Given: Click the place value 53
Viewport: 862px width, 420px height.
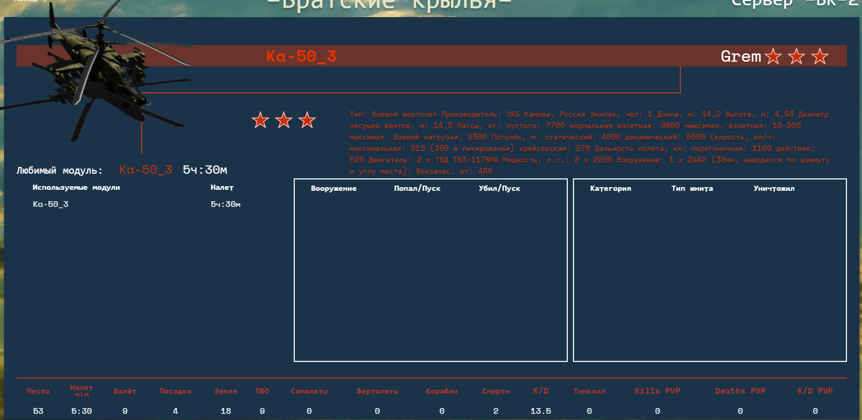Looking at the screenshot, I should pos(38,411).
